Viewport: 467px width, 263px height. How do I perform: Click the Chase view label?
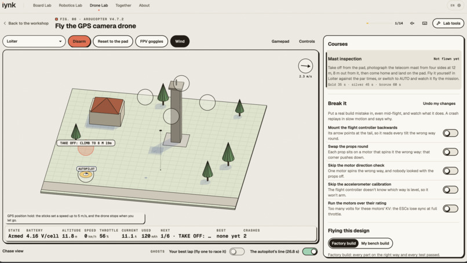point(13,251)
